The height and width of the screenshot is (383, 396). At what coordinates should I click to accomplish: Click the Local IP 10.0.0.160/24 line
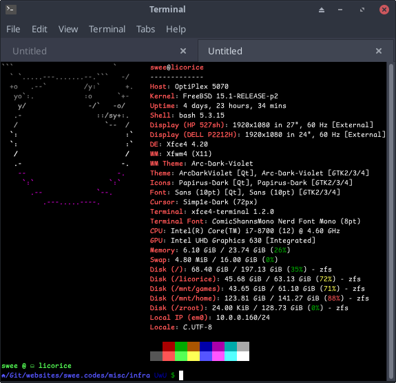(210, 318)
